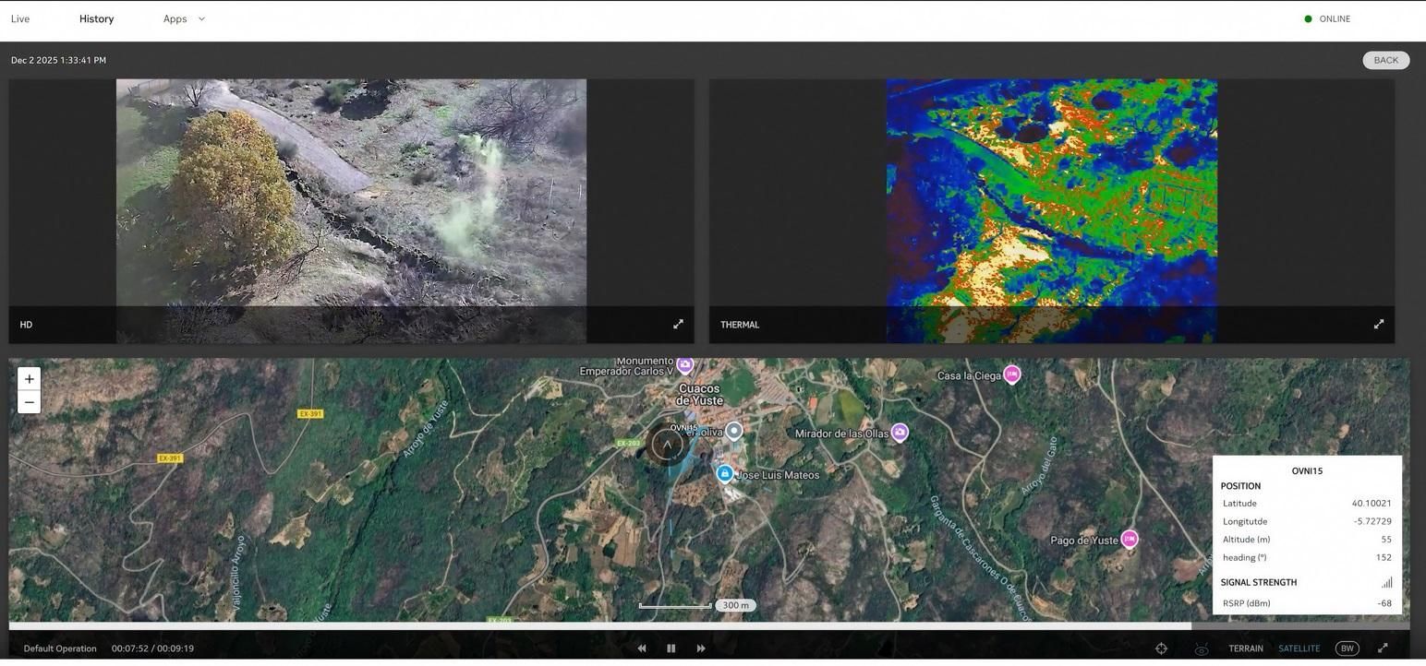Switch map to Terrain view
Image resolution: width=1426 pixels, height=666 pixels.
point(1245,648)
